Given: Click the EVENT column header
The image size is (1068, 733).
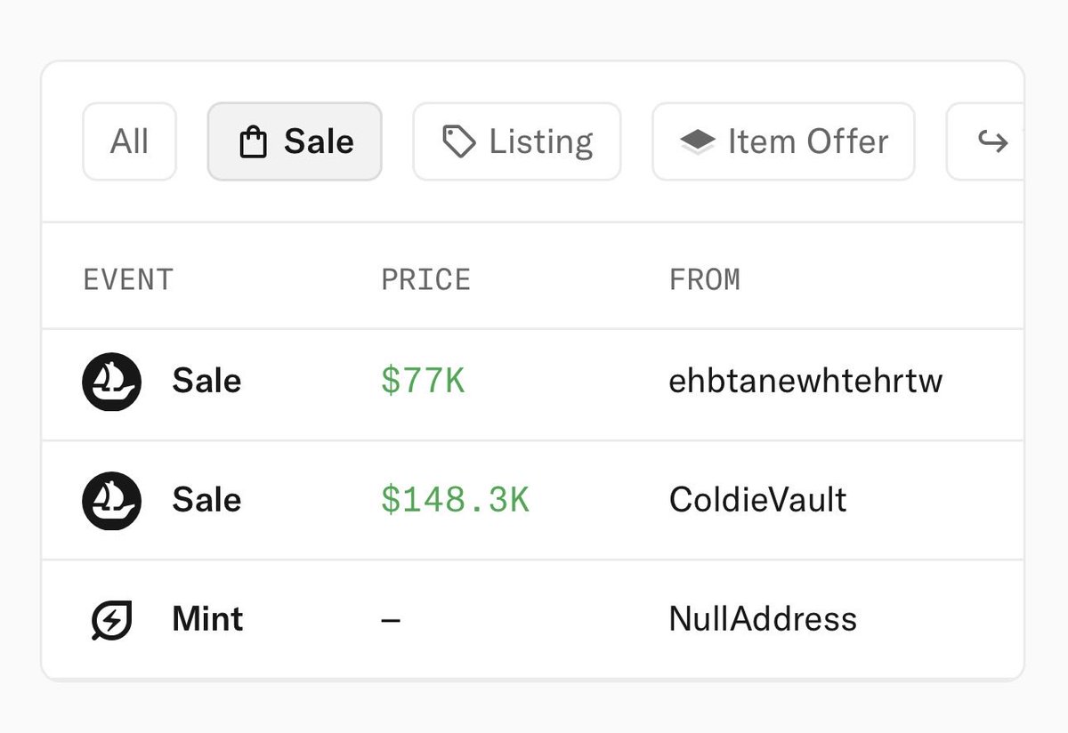Looking at the screenshot, I should [x=127, y=279].
